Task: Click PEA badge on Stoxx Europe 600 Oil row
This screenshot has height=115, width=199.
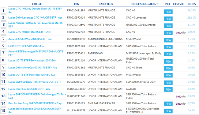Action: point(168,111)
